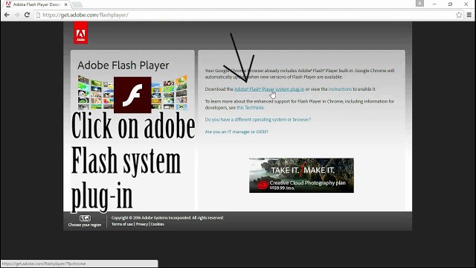Open Choose your region map icon
Viewport: 476px width, 268px height.
(x=85, y=218)
